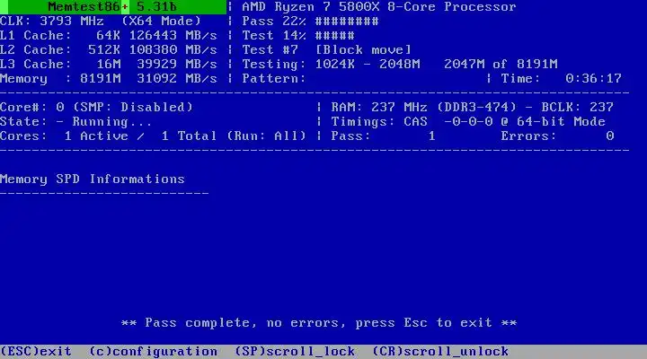Click the Testing: 1024K - 2048M range
This screenshot has height=359, width=647.
[331, 65]
